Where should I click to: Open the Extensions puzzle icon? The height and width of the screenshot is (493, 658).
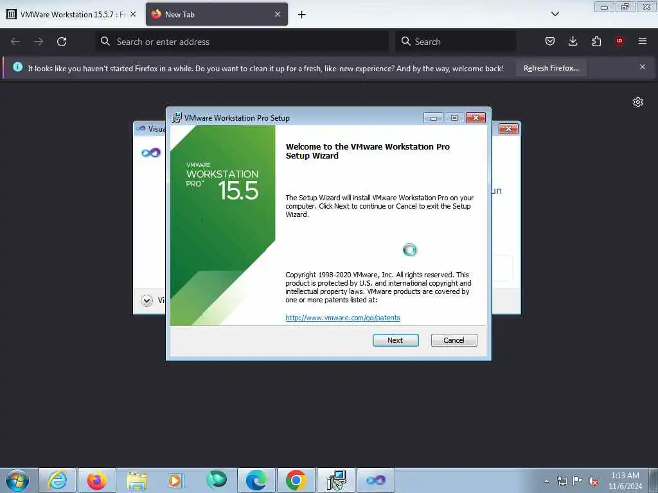pos(596,41)
